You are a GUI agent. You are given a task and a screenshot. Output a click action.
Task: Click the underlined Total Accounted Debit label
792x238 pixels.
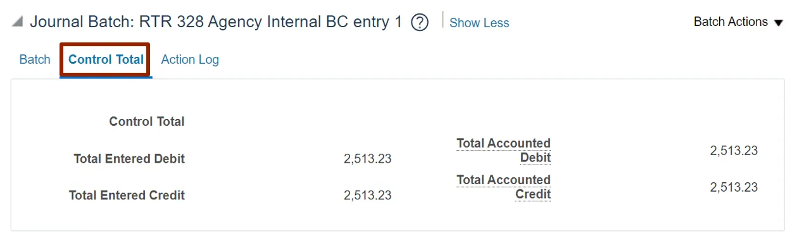(x=504, y=151)
